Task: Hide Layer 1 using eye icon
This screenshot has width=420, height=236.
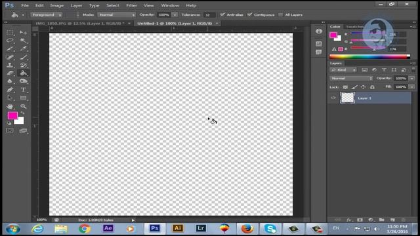Action: [333, 98]
